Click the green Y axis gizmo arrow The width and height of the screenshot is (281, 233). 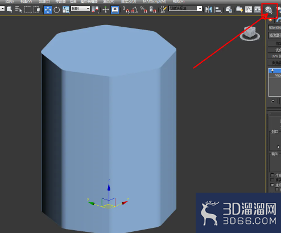(x=92, y=203)
